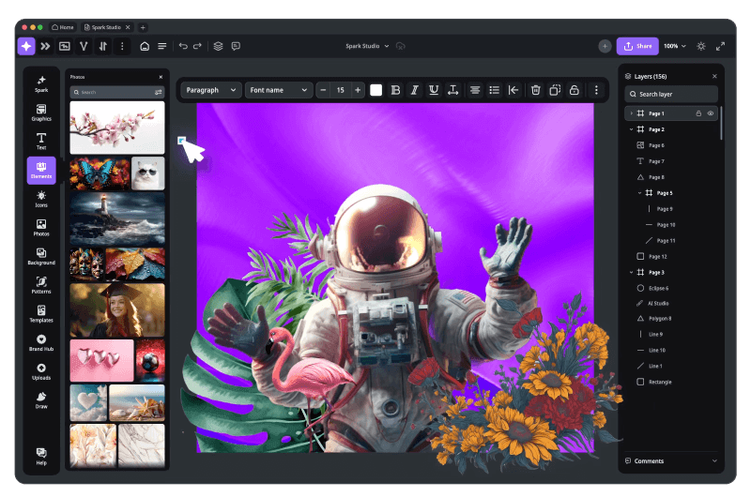Collapse the Page 3 layer group
Image resolution: width=751 pixels, height=497 pixels.
click(631, 272)
